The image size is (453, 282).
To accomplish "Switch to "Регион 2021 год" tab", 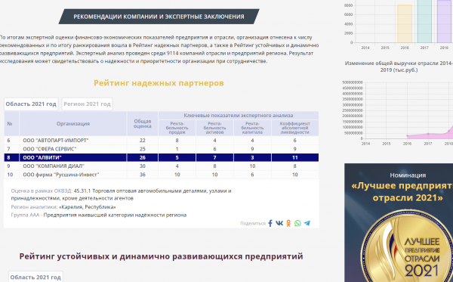I will pos(87,104).
